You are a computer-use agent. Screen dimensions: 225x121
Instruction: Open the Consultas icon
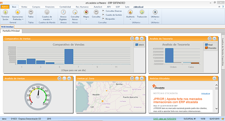tap(96, 12)
